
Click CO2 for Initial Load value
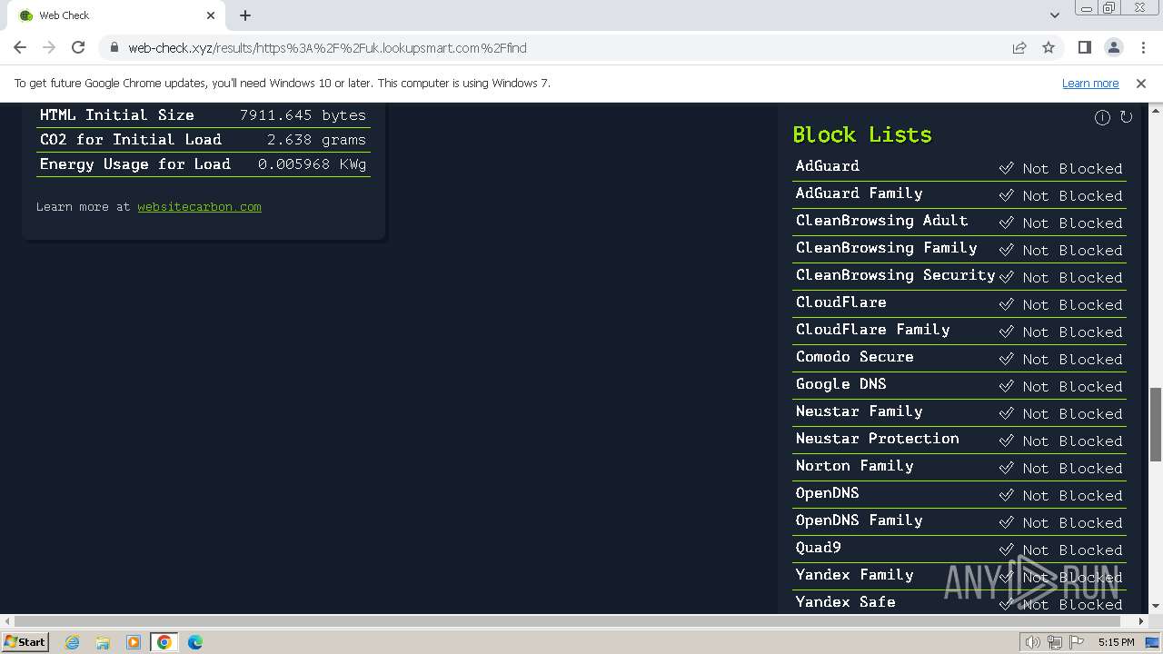point(316,140)
